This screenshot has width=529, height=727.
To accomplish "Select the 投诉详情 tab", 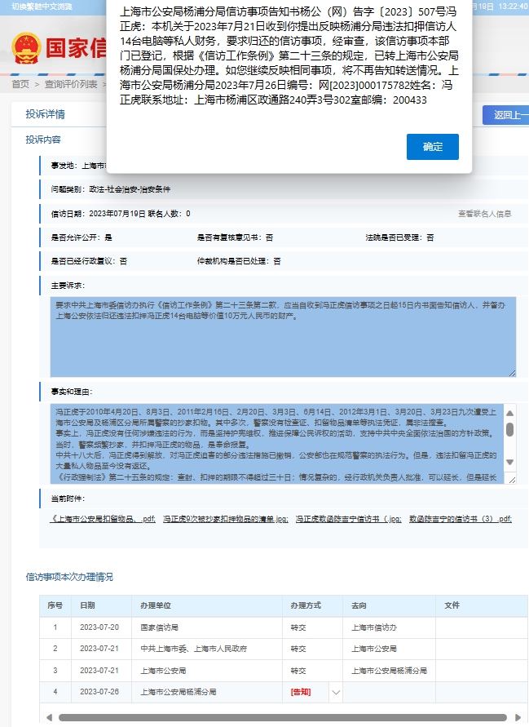I will click(x=45, y=114).
